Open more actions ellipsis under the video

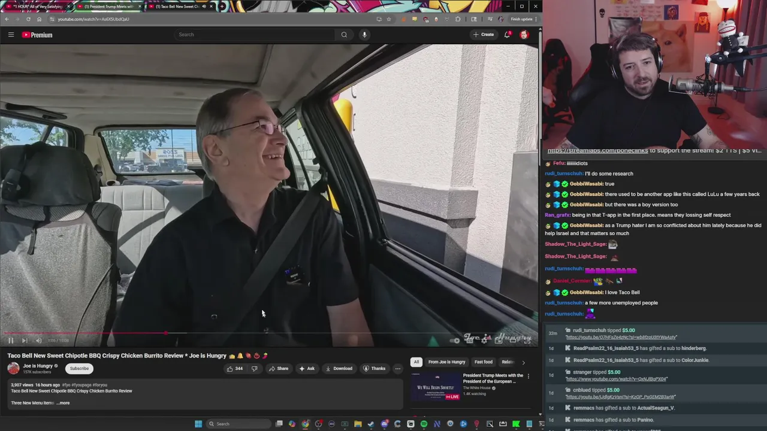point(397,369)
